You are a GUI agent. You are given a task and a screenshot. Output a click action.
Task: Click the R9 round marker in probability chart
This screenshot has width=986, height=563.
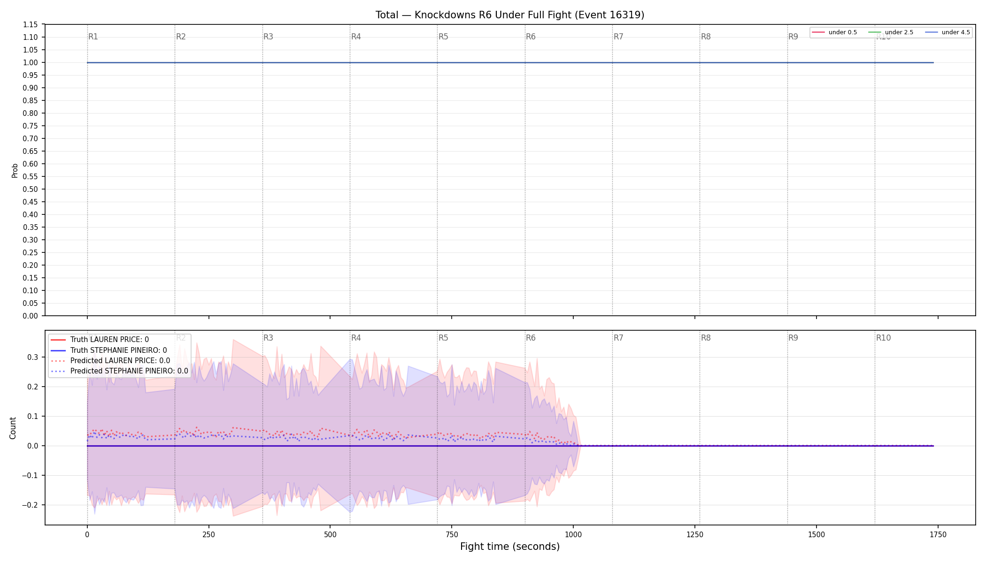pos(793,37)
